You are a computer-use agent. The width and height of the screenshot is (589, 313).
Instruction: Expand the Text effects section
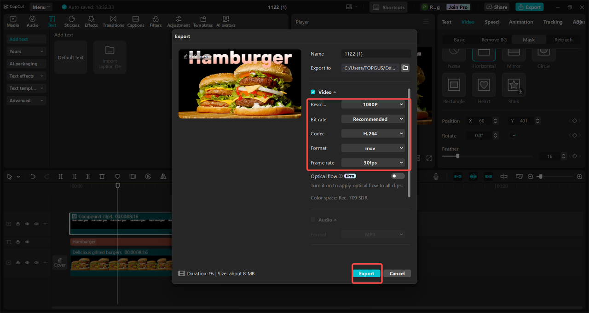coord(27,76)
